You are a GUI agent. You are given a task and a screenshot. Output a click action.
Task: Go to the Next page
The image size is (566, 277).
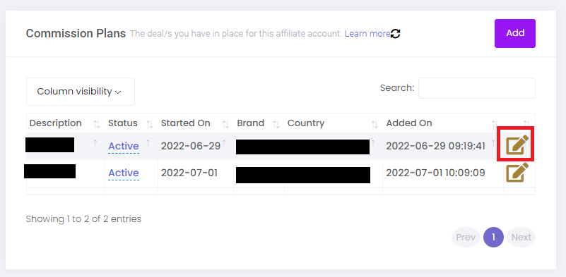point(521,238)
